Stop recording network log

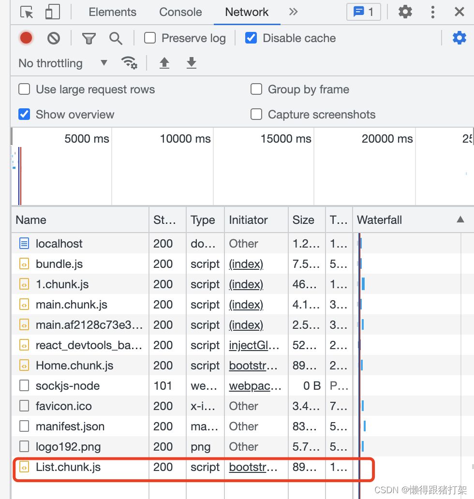[x=26, y=38]
